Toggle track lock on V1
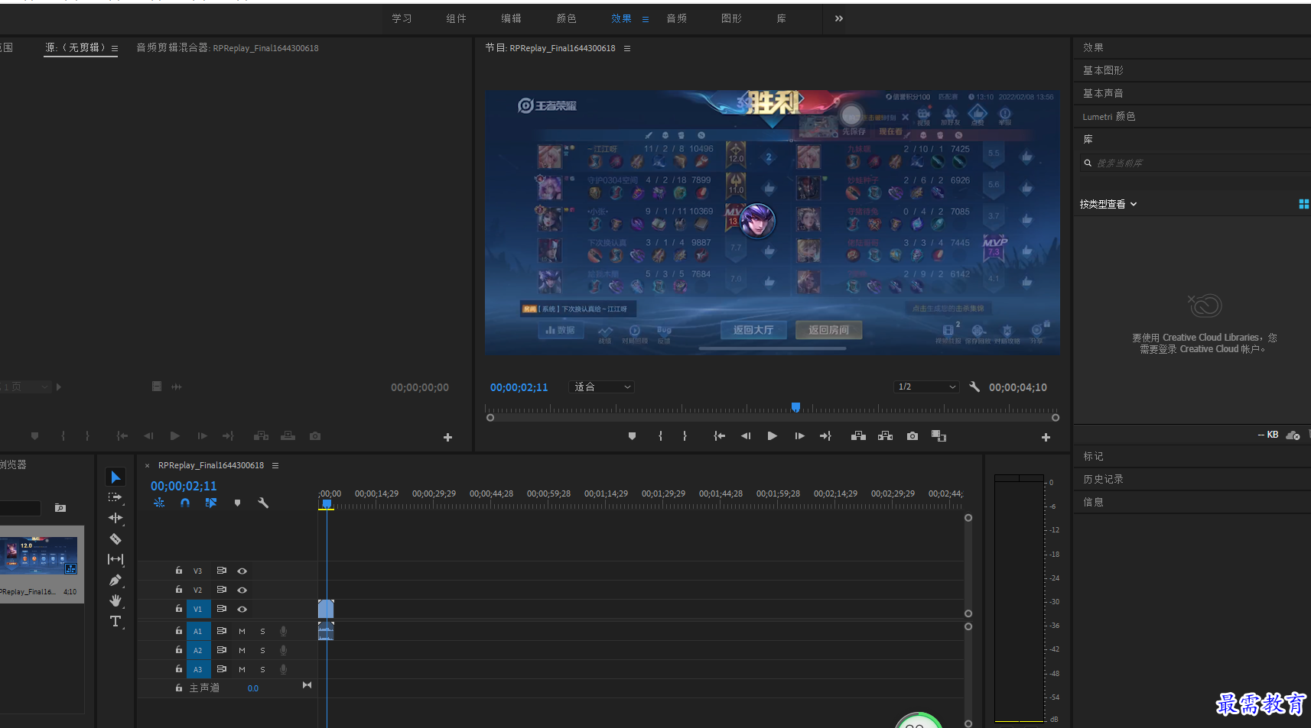The image size is (1311, 728). [x=178, y=609]
